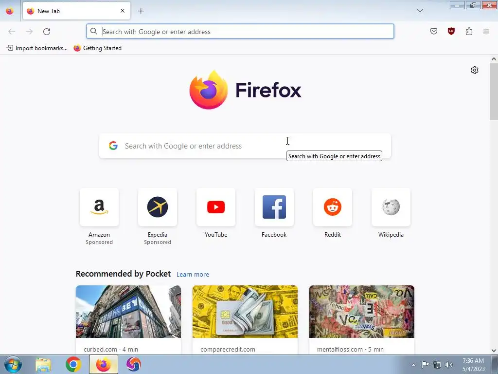The image size is (498, 374).
Task: Launch Google Chrome from taskbar
Action: [x=73, y=364]
